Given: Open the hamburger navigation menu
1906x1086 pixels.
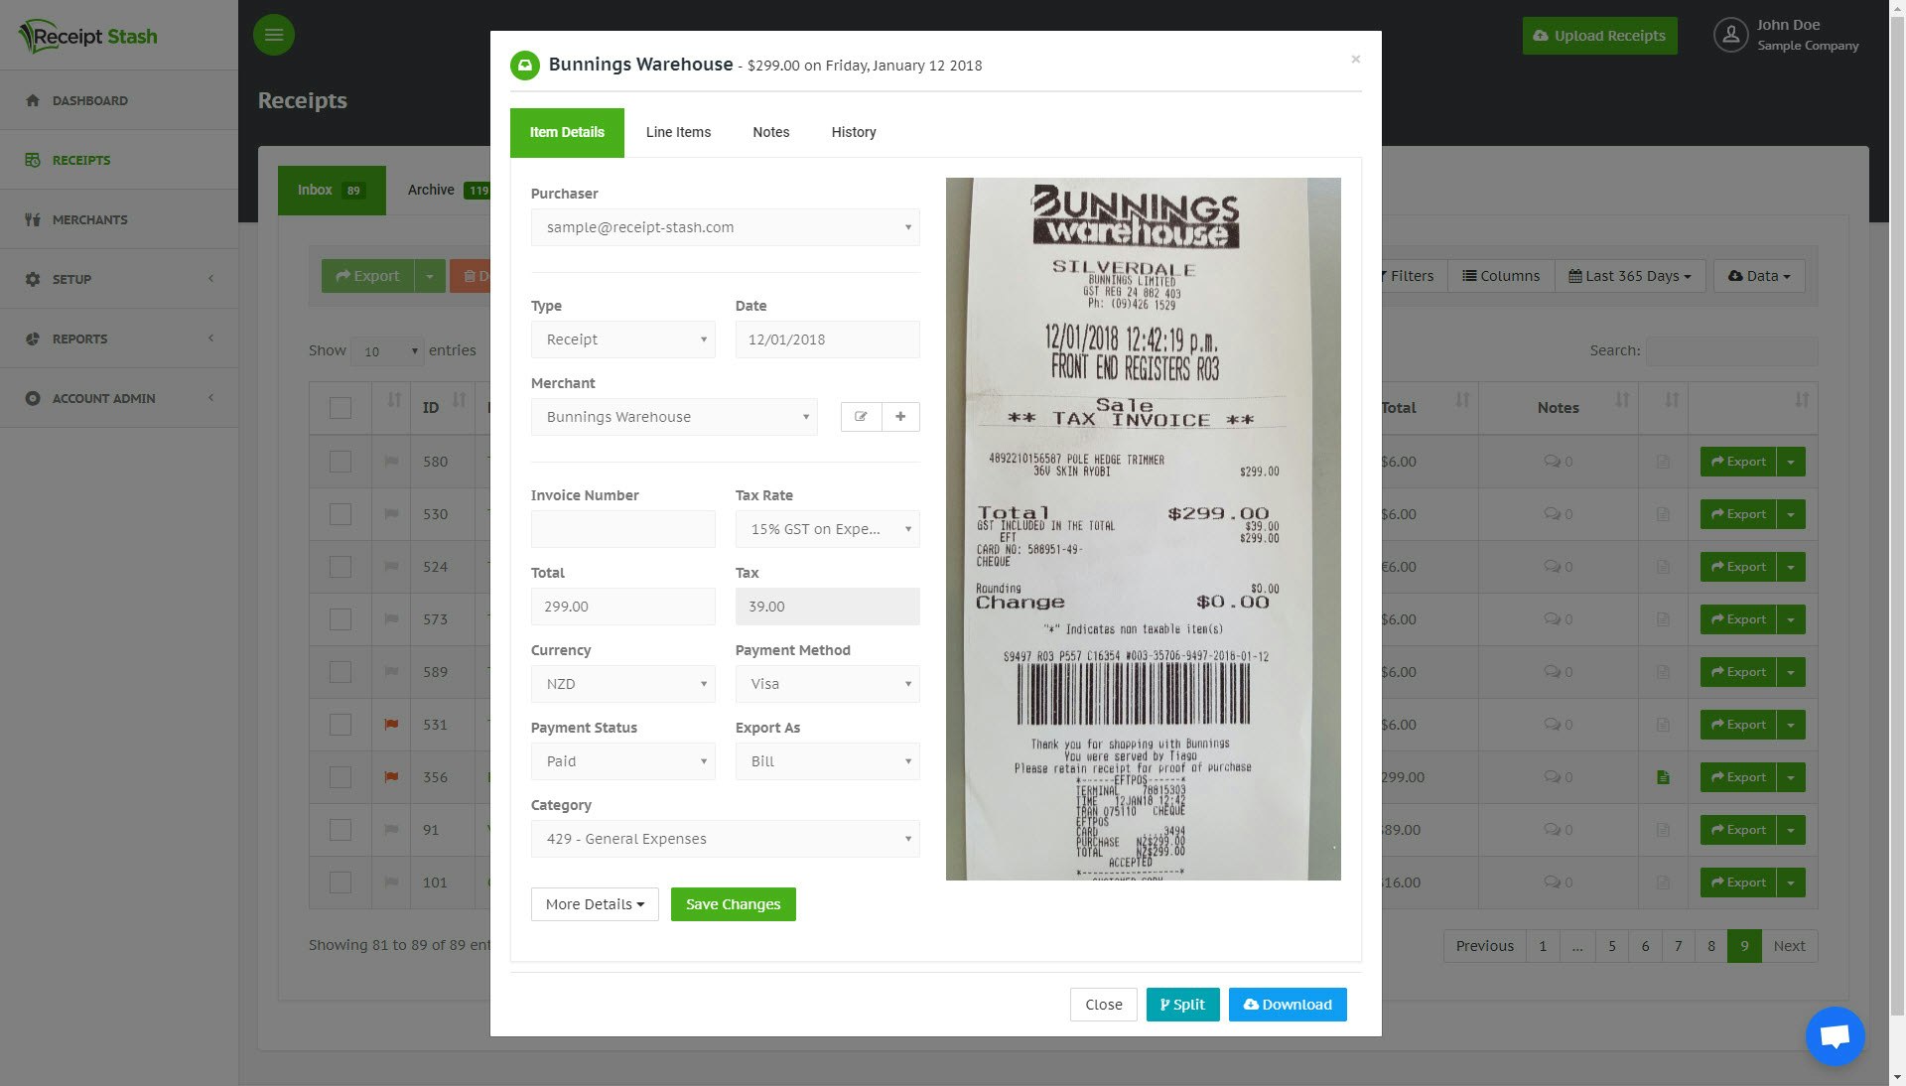Looking at the screenshot, I should coord(274,34).
